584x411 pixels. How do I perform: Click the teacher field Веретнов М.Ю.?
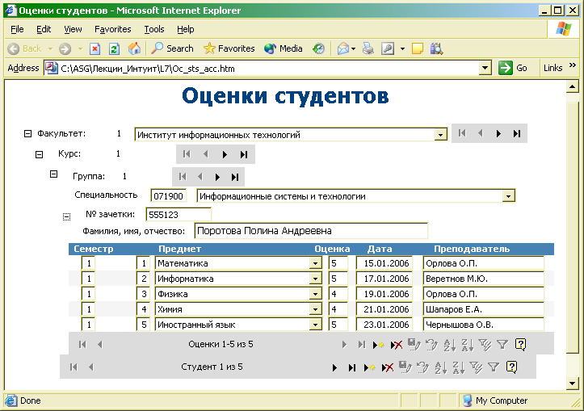[x=484, y=279]
